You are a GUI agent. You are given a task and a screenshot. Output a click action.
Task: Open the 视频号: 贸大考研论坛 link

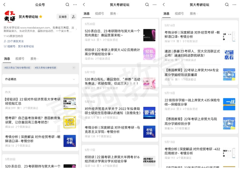pos(19,46)
